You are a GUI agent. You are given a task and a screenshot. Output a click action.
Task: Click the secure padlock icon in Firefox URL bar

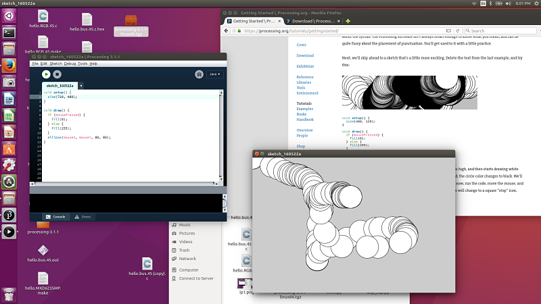(x=239, y=30)
